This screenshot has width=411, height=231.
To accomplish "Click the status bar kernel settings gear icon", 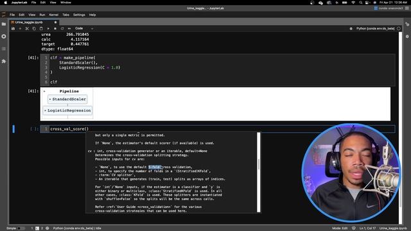I will 47,228.
